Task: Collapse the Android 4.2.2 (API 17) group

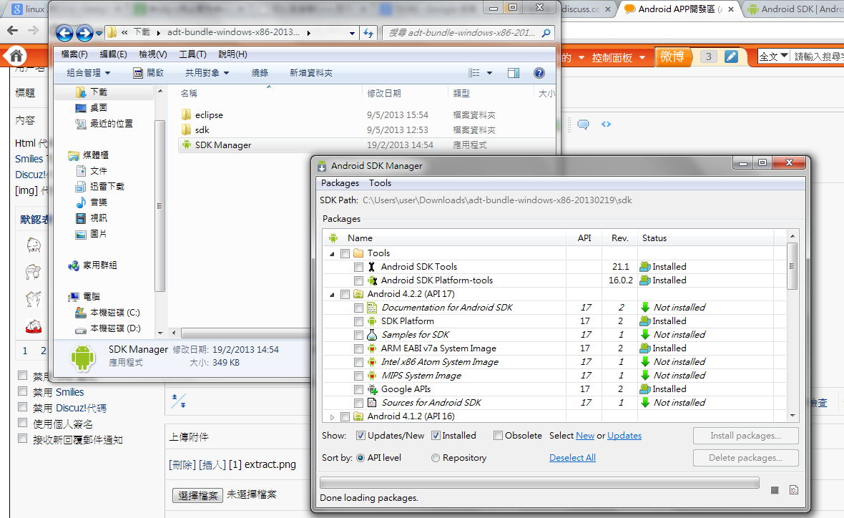Action: click(x=332, y=295)
